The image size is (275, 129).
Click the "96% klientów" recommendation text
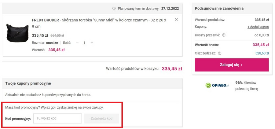[x=246, y=83]
